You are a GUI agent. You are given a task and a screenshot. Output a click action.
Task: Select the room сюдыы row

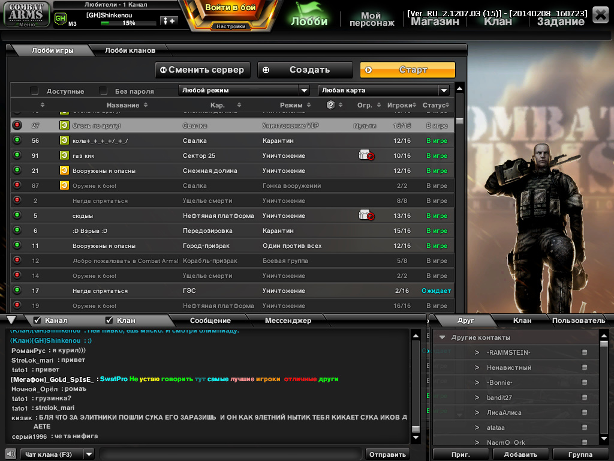(232, 215)
